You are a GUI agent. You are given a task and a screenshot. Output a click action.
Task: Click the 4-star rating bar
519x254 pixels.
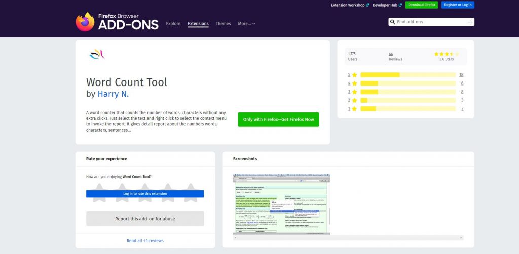[408, 83]
